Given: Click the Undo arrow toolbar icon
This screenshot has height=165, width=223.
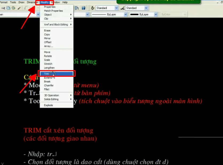Looking at the screenshot, I should [25, 8].
